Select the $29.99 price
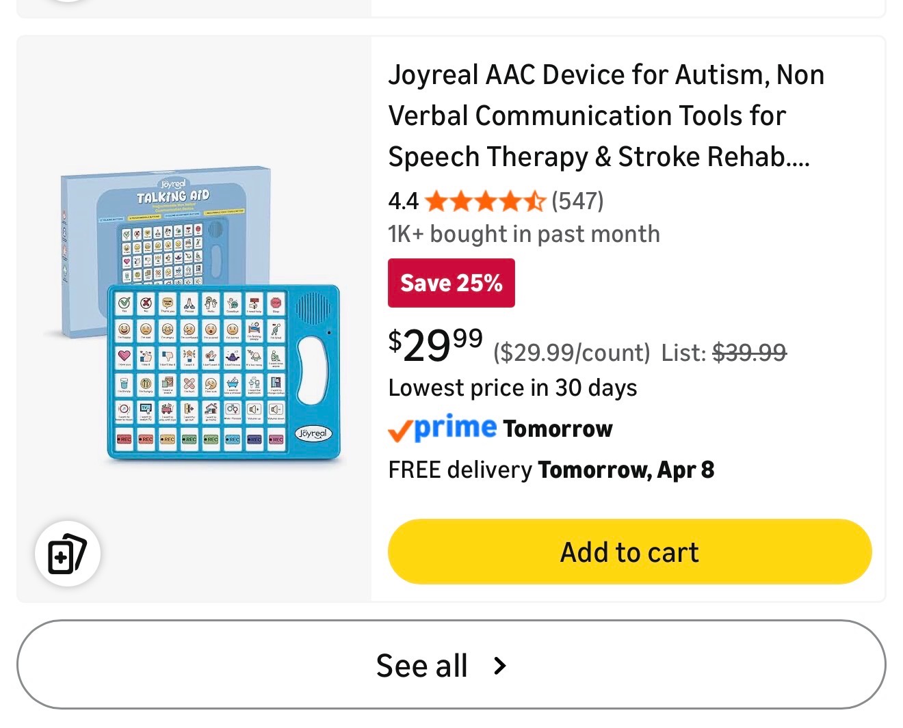 tap(436, 344)
